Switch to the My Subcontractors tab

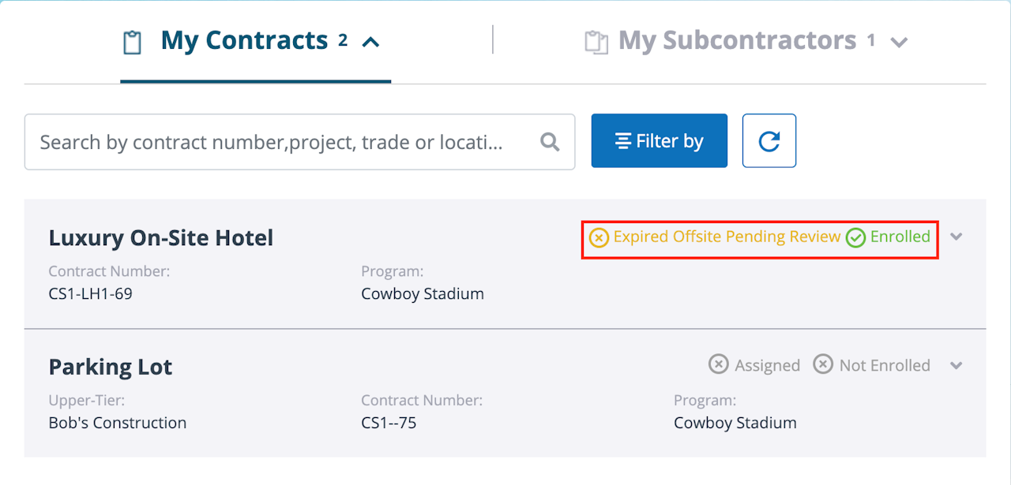click(x=737, y=41)
